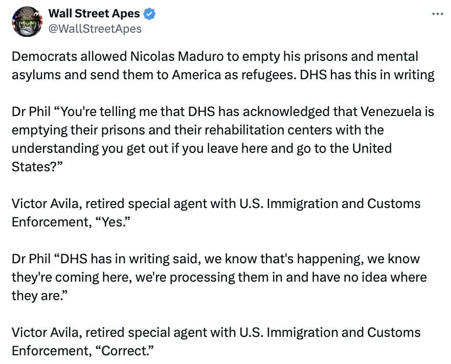Click the Wall Street Apes display name
Screen dimensions: 451x364
click(94, 14)
